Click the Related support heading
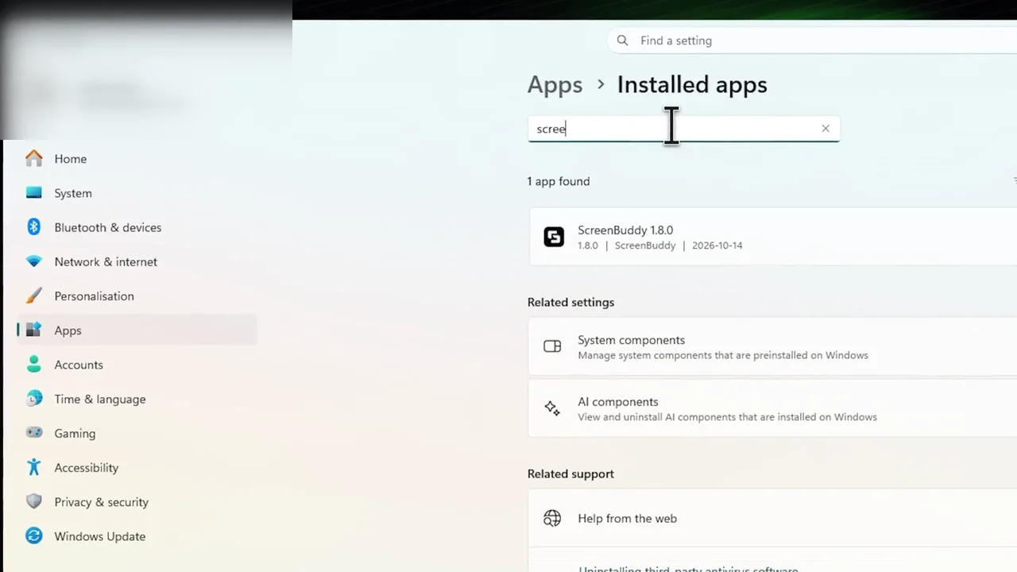The height and width of the screenshot is (572, 1017). [x=570, y=473]
